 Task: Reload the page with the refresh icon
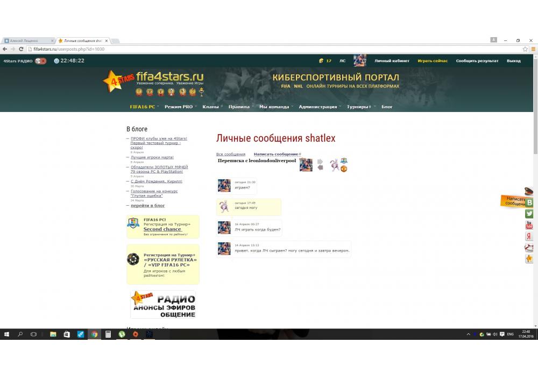point(21,49)
